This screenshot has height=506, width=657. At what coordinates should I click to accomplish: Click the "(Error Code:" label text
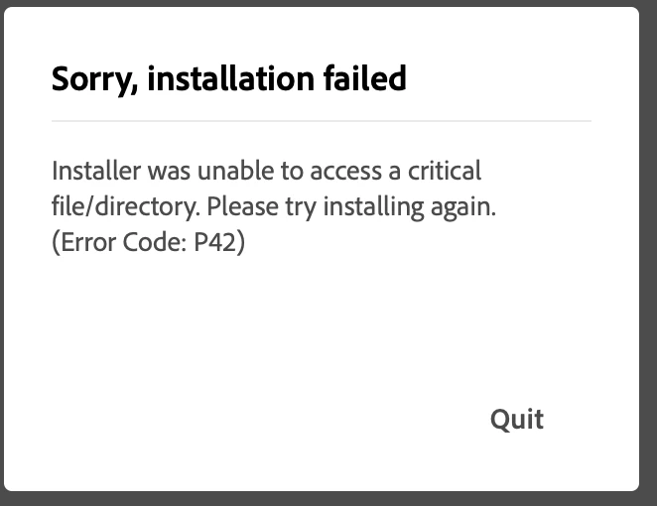click(119, 242)
